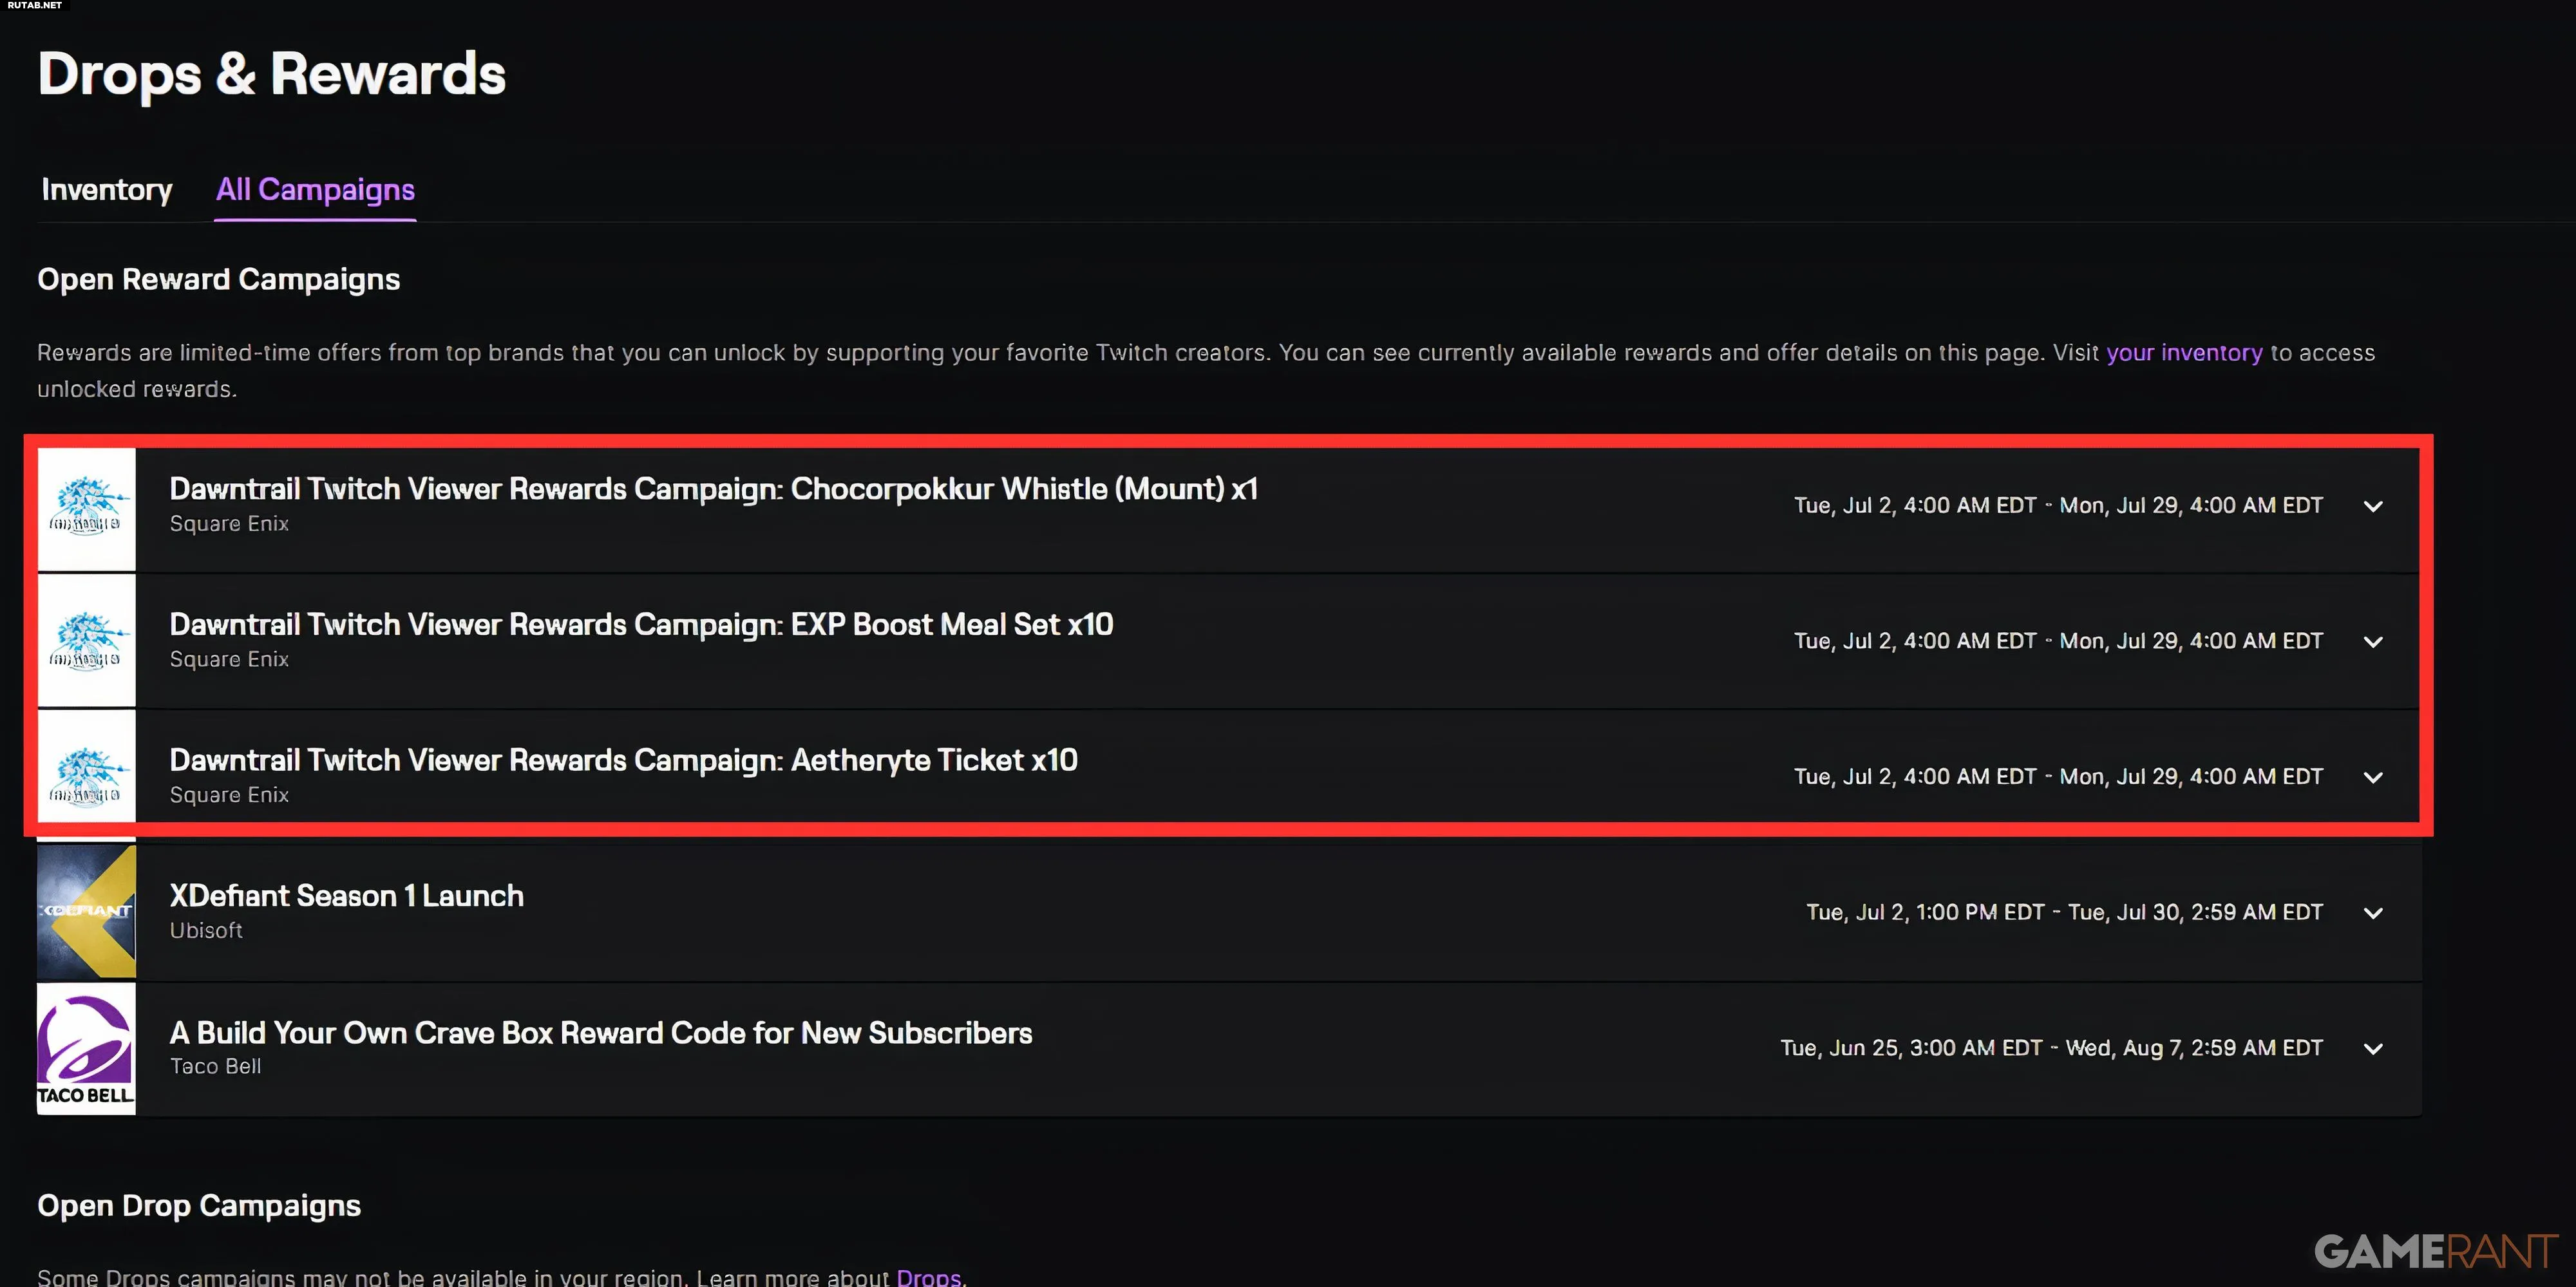Expand the Chocorpokkur Whistle campaign chevron

pos(2373,506)
